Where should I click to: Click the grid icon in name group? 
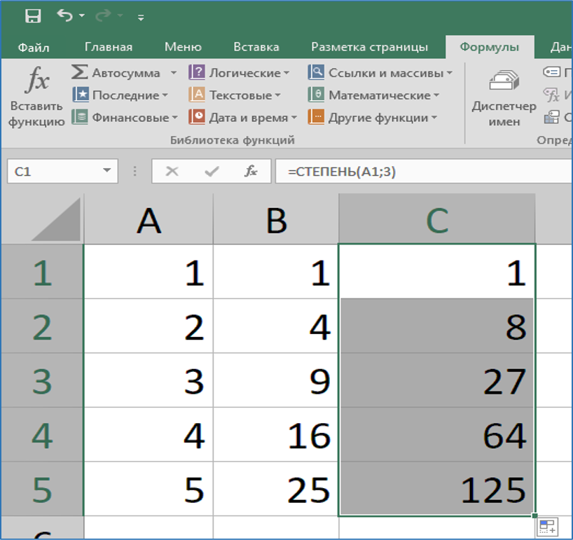pos(551,117)
